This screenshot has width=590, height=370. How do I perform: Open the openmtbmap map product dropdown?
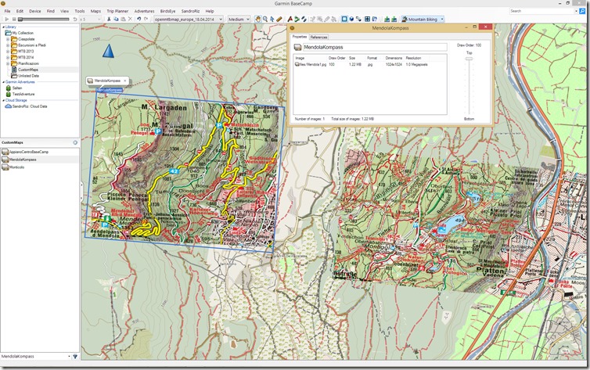click(x=189, y=20)
